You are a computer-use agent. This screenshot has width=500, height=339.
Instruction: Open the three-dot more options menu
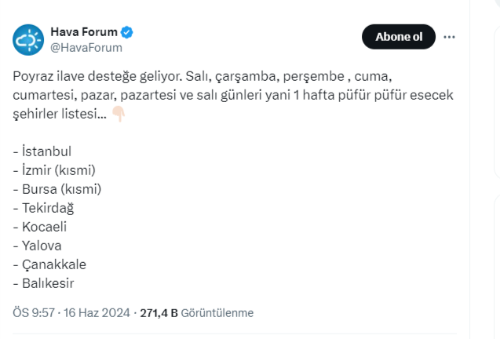(450, 37)
